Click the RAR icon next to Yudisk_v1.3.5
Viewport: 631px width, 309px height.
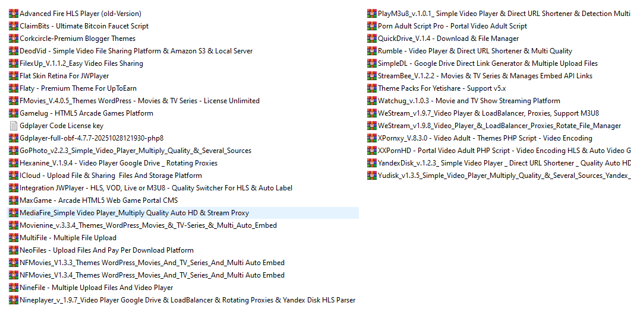point(372,176)
